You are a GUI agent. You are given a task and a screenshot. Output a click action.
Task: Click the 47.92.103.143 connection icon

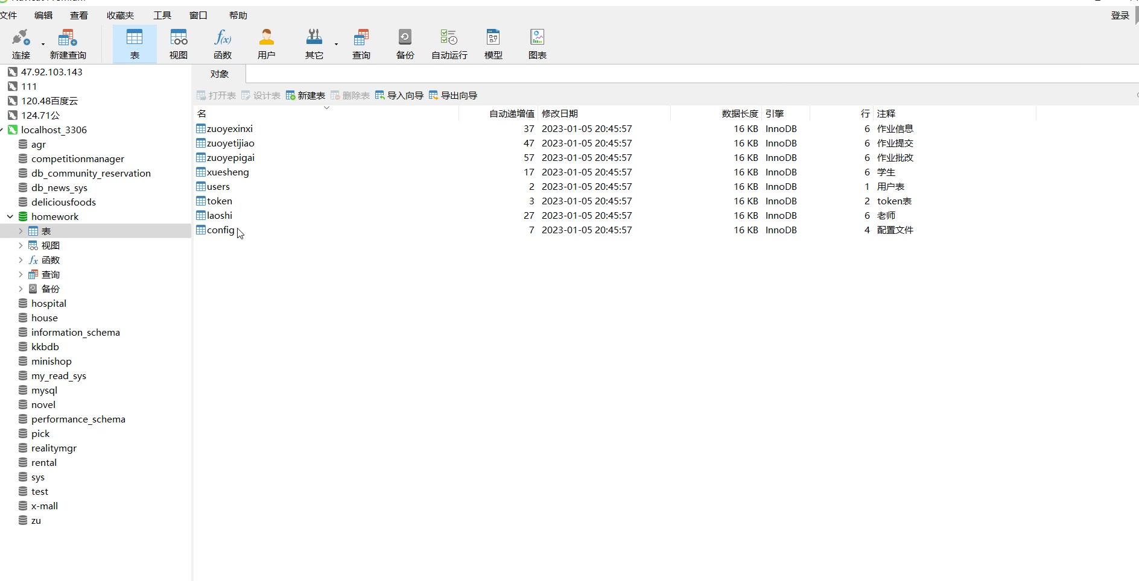tap(13, 72)
